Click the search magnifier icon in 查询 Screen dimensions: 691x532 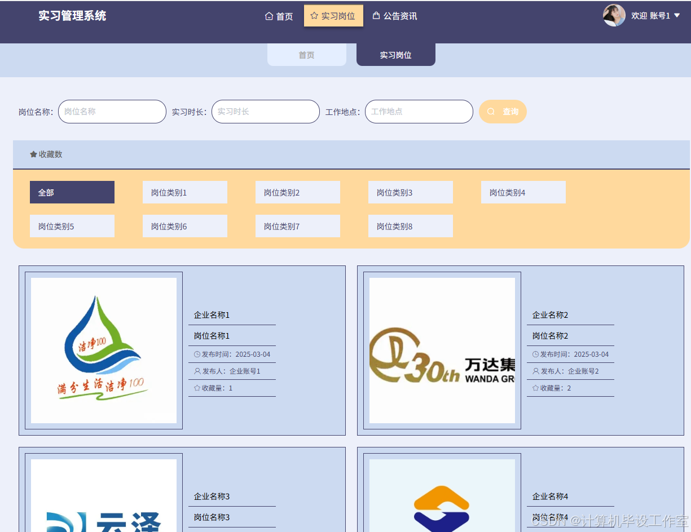[x=491, y=112]
